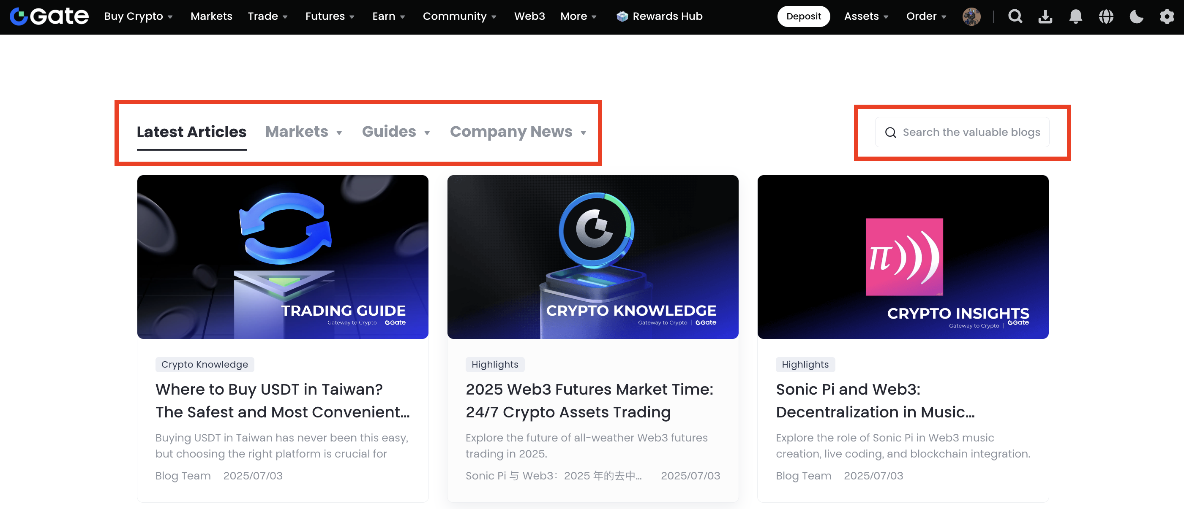
Task: Select the Latest Articles tab
Action: click(x=192, y=132)
